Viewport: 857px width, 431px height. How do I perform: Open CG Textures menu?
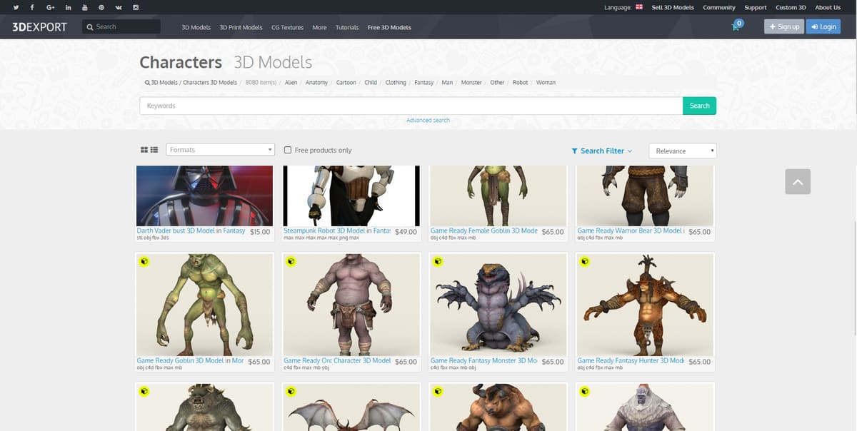(x=287, y=27)
